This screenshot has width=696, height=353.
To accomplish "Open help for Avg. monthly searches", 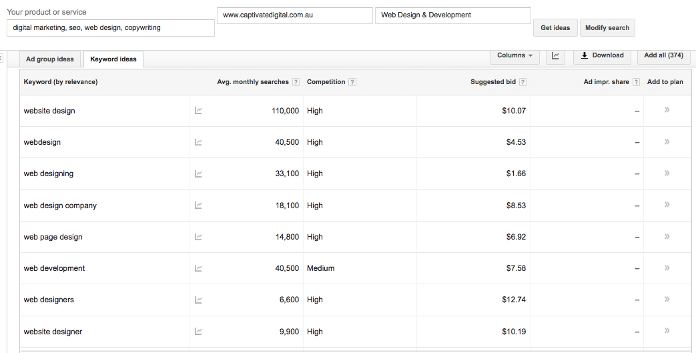I will pos(296,82).
